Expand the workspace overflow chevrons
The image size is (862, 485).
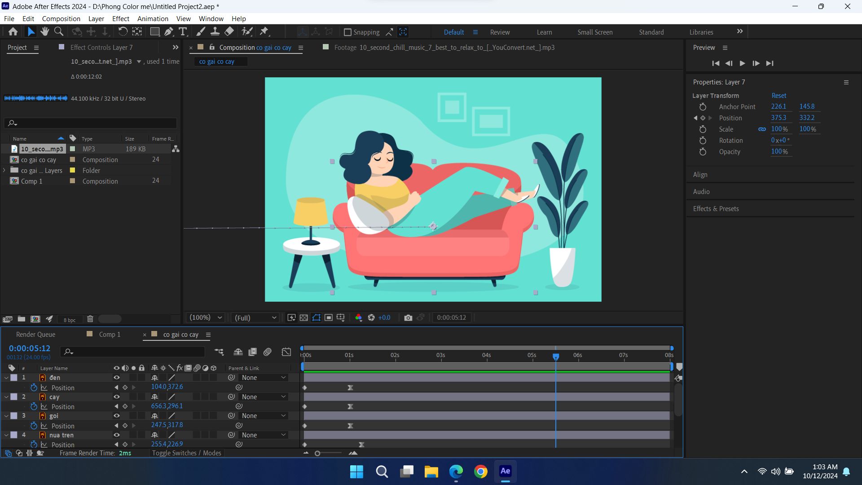740,31
